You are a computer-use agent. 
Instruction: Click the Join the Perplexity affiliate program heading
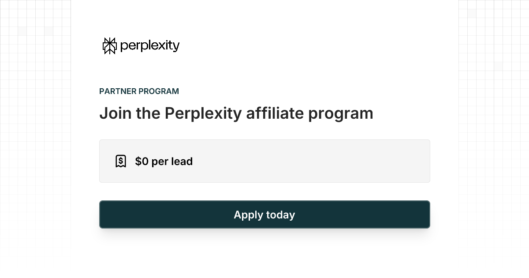click(x=236, y=113)
